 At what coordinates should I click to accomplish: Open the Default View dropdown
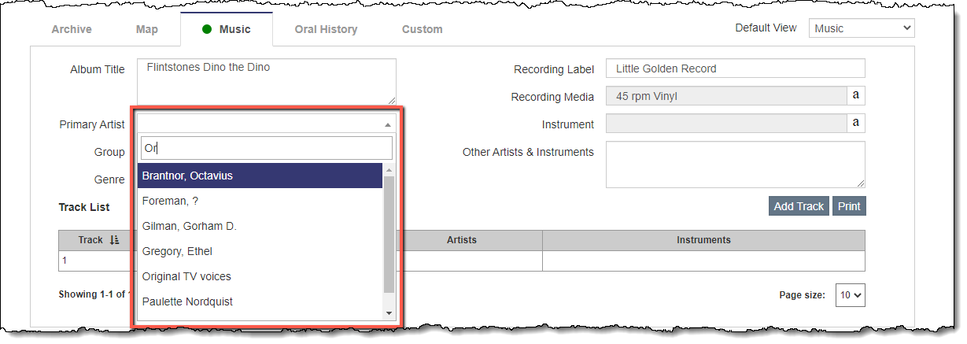click(x=861, y=28)
